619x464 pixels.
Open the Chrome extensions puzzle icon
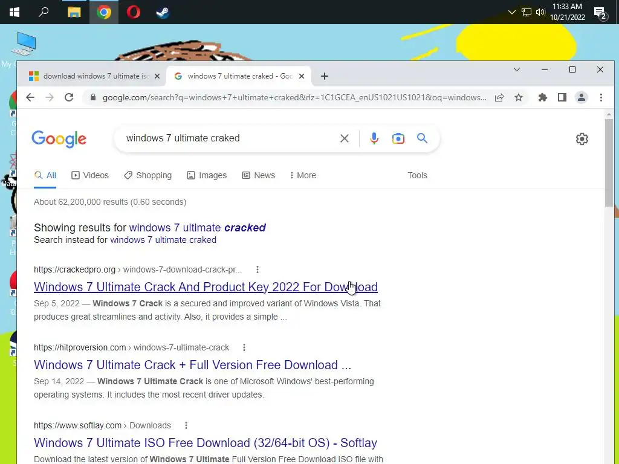point(543,97)
